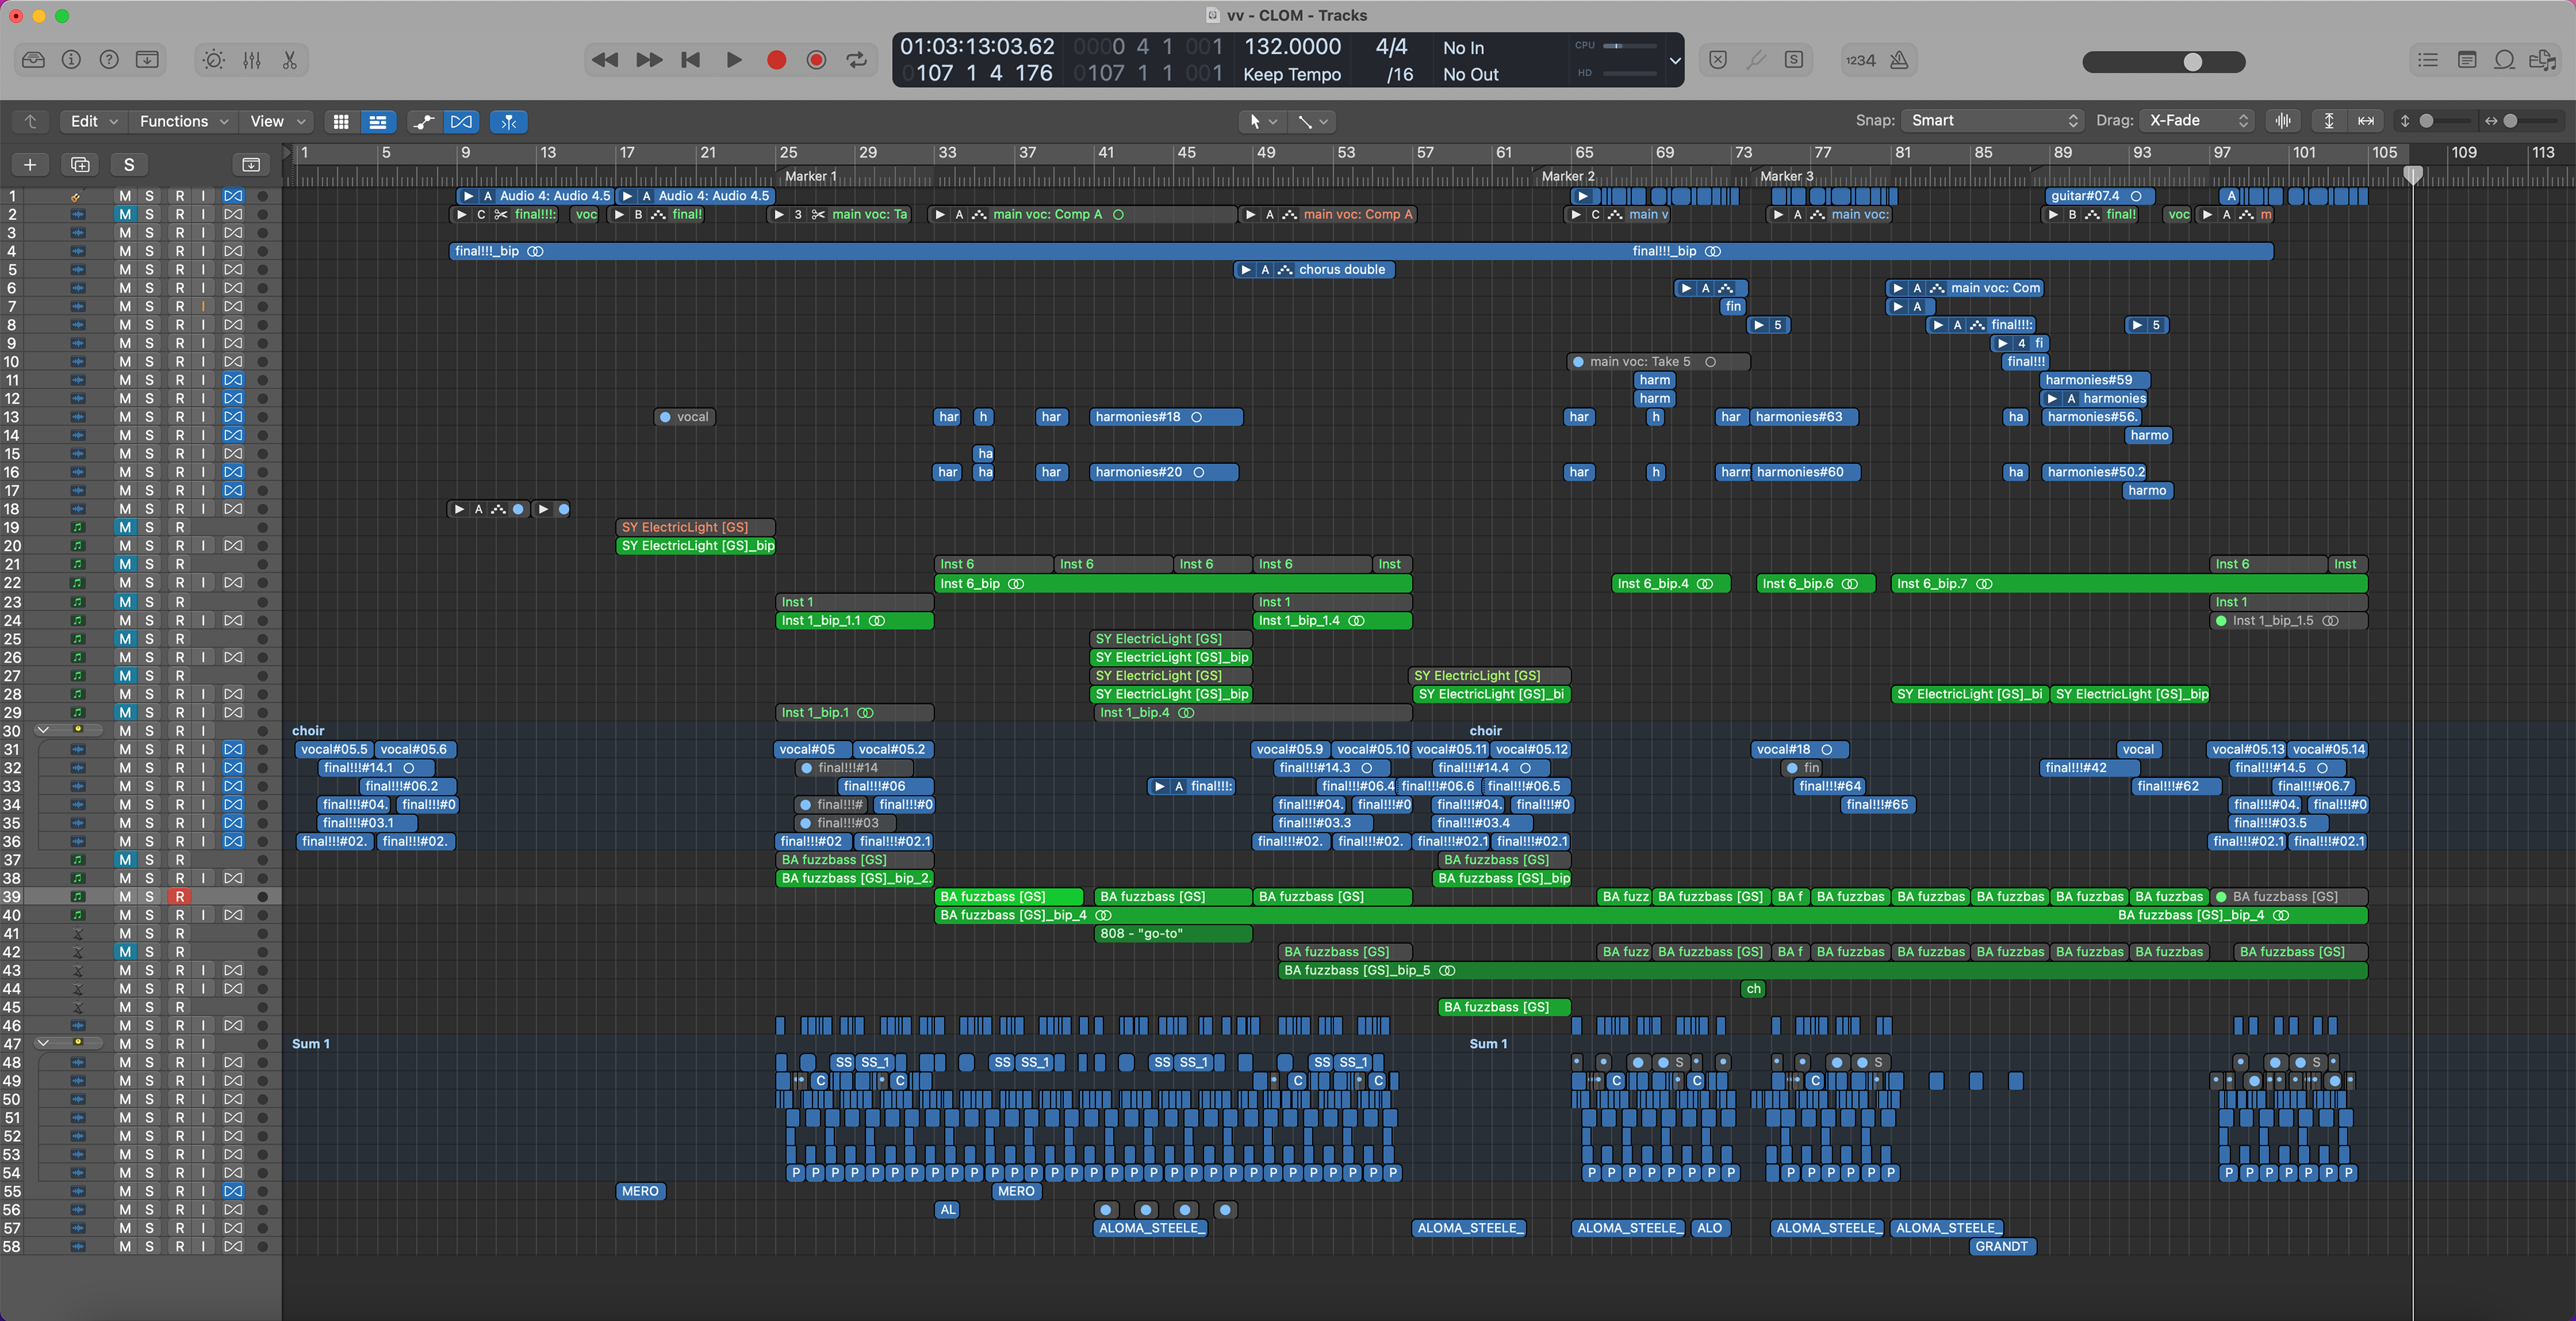Viewport: 2576px width, 1321px height.
Task: Toggle the metronome click icon
Action: [1899, 60]
